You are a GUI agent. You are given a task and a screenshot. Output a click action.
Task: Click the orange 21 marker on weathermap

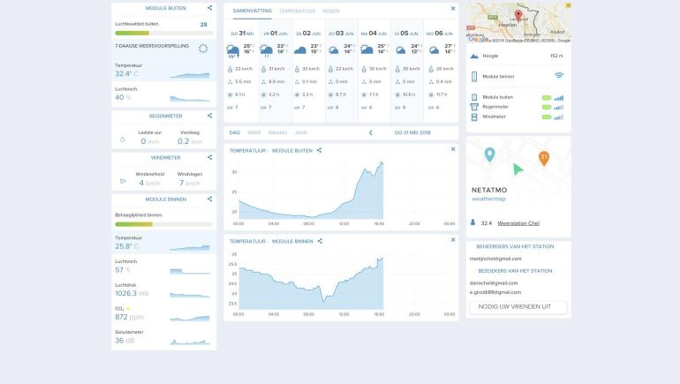544,158
